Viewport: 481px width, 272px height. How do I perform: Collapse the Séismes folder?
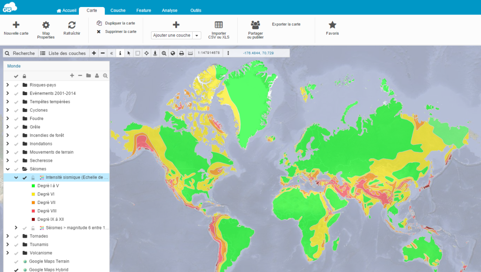[8, 169]
